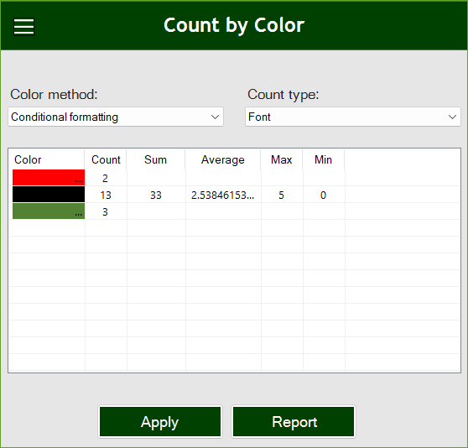This screenshot has height=448, width=468.
Task: Click the Min column header
Action: [324, 159]
